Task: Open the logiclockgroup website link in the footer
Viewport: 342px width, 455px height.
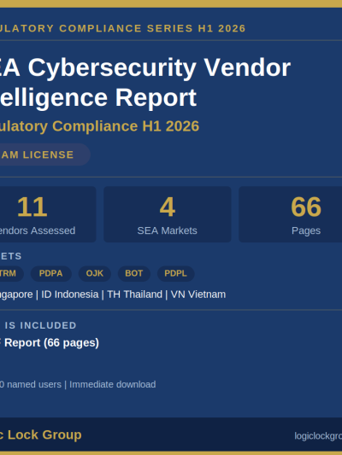Action: (318, 436)
